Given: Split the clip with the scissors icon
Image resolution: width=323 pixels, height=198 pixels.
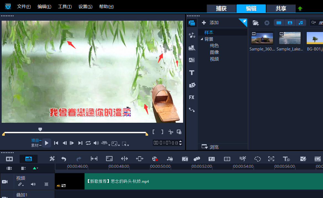Looking at the screenshot, I should click(170, 132).
